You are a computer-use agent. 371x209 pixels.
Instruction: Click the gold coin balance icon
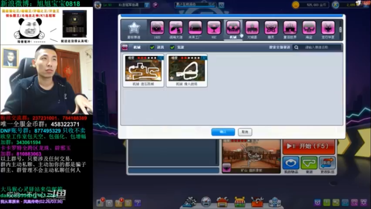click(296, 5)
